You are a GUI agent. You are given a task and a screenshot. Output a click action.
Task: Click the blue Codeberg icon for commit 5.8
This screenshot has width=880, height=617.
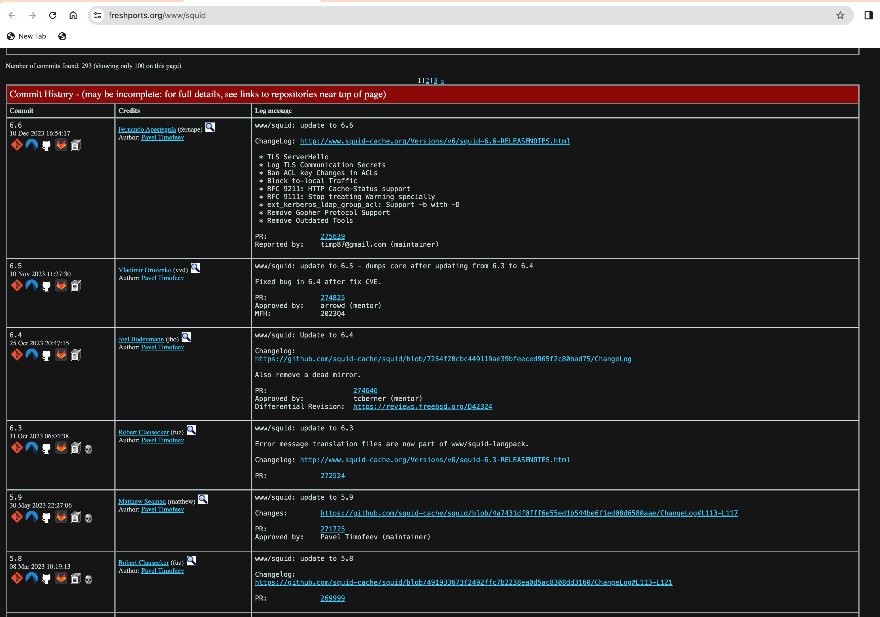point(32,578)
